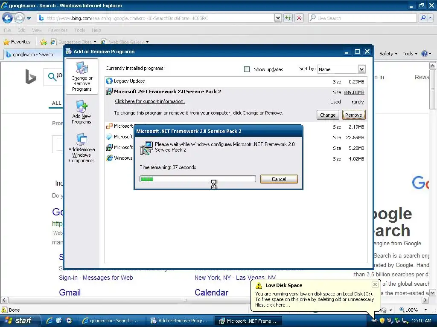Click the IE Forward arrow button
The width and height of the screenshot is (437, 327).
(x=19, y=18)
